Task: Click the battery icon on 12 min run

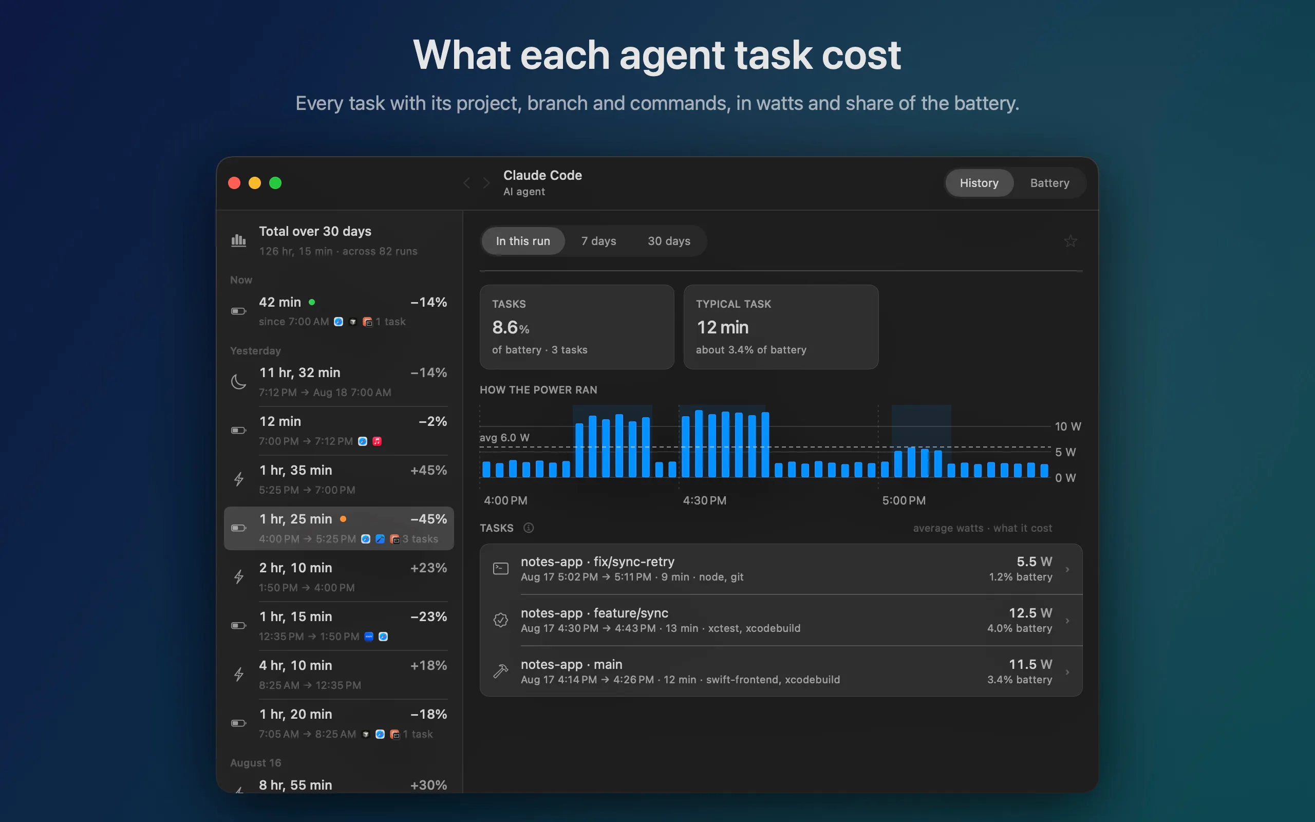Action: pyautogui.click(x=238, y=430)
